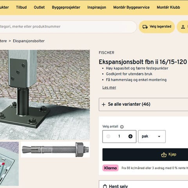Open Ekspansjonsbolter breadcrumb link
This screenshot has width=188, height=188.
pyautogui.click(x=29, y=41)
